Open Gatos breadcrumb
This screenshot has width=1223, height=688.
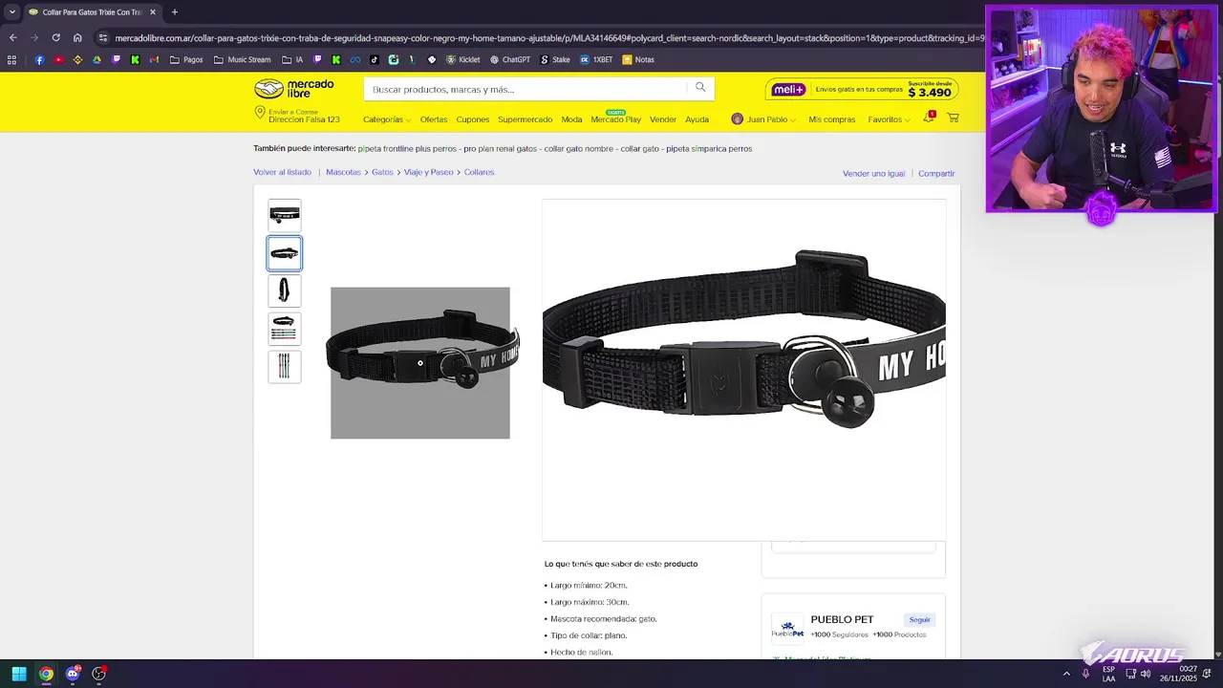382,172
